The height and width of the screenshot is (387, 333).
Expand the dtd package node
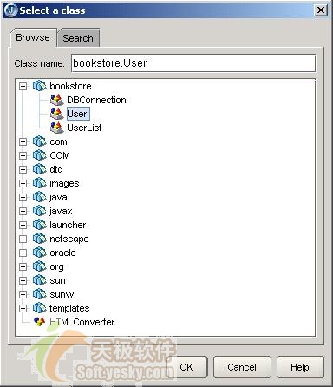23,169
